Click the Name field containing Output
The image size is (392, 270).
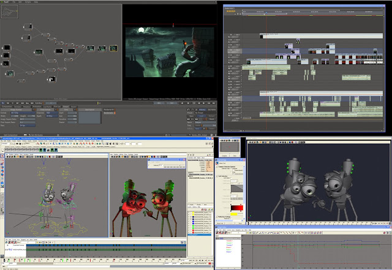[x=205, y=122]
